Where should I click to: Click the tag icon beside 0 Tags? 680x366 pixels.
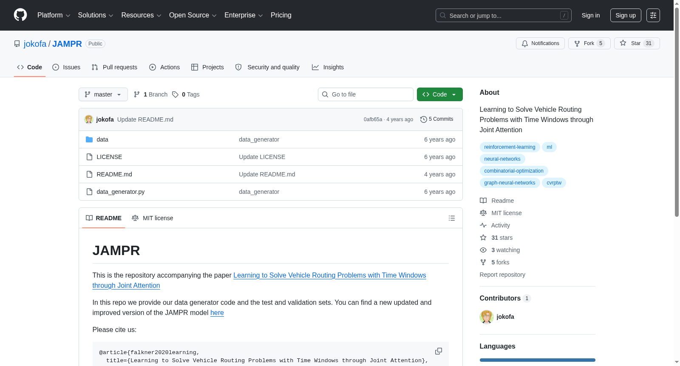[175, 94]
